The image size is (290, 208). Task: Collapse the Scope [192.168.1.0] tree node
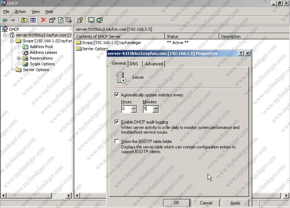click(x=12, y=41)
